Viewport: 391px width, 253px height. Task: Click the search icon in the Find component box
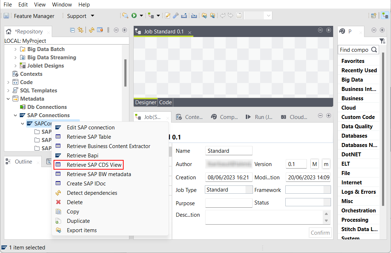click(374, 50)
